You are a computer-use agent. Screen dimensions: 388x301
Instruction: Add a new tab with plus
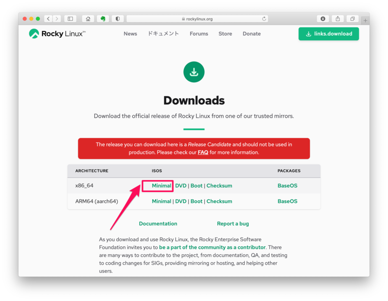[365, 20]
